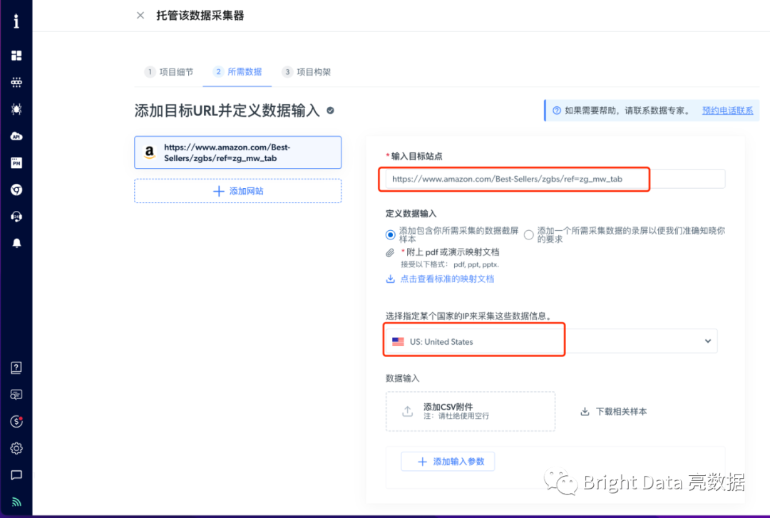Open the Proxy Manager PM icon
Image resolution: width=770 pixels, height=518 pixels.
coord(16,162)
